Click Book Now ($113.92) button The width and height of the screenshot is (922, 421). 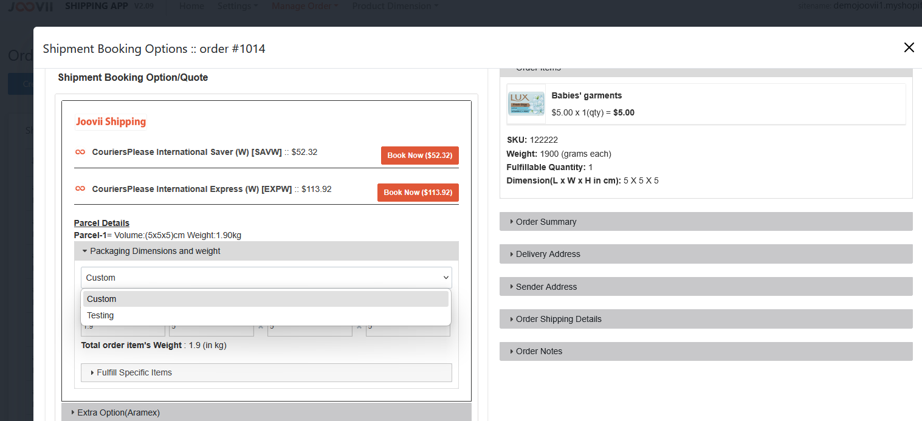point(418,193)
